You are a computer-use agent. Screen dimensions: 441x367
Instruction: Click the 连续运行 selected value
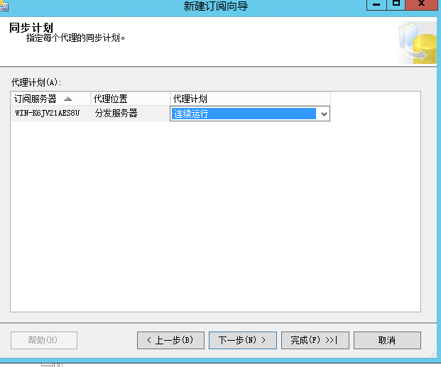244,114
